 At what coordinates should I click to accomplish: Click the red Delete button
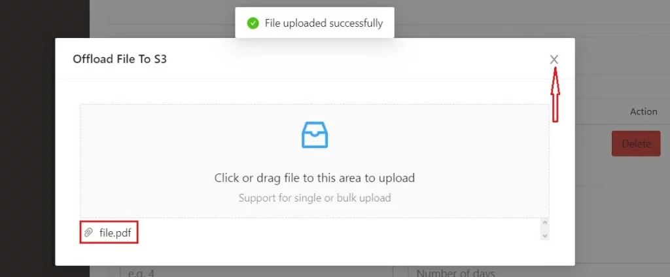click(636, 143)
